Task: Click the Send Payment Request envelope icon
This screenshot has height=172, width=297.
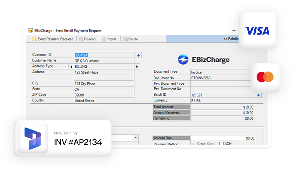Action: [x=34, y=39]
